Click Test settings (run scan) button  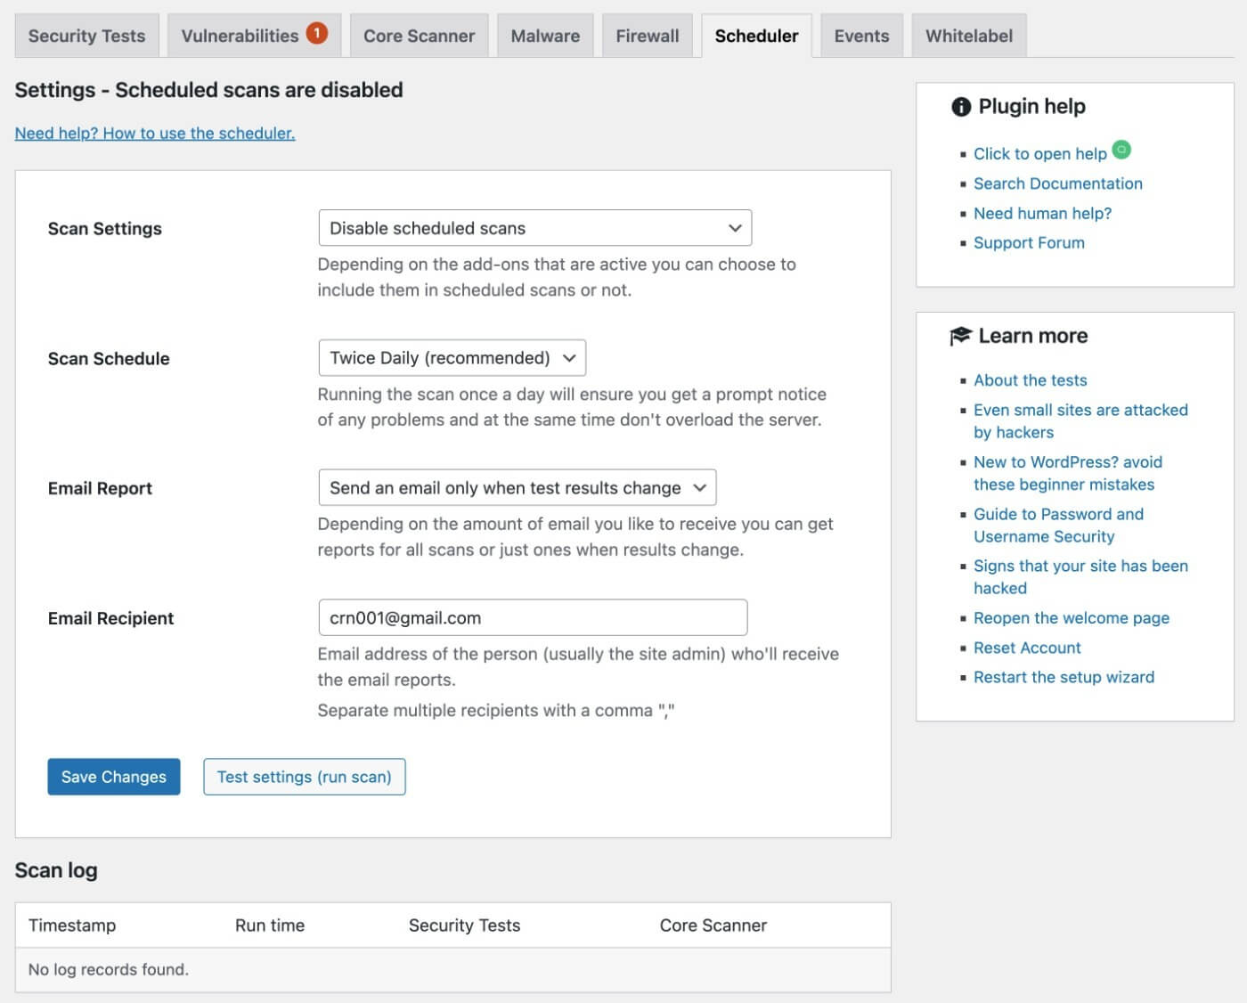pyautogui.click(x=305, y=777)
